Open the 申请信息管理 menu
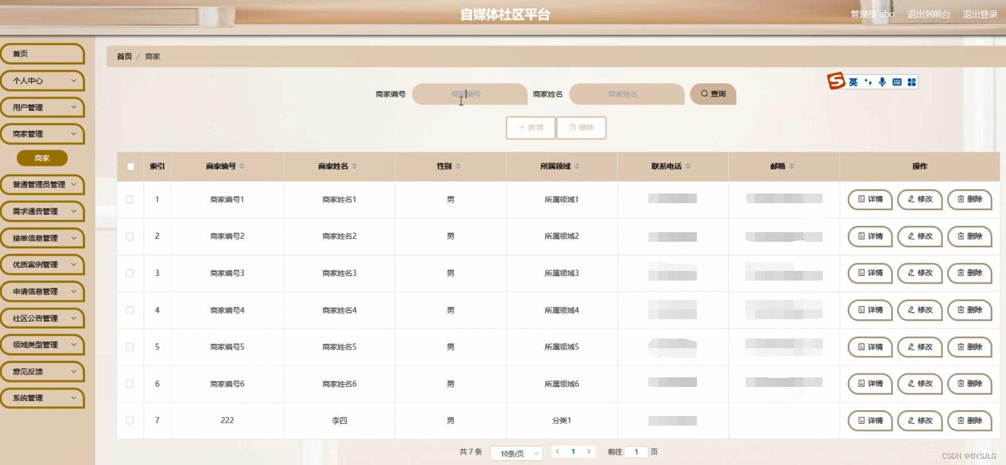Viewport: 1006px width, 465px height. click(x=42, y=292)
